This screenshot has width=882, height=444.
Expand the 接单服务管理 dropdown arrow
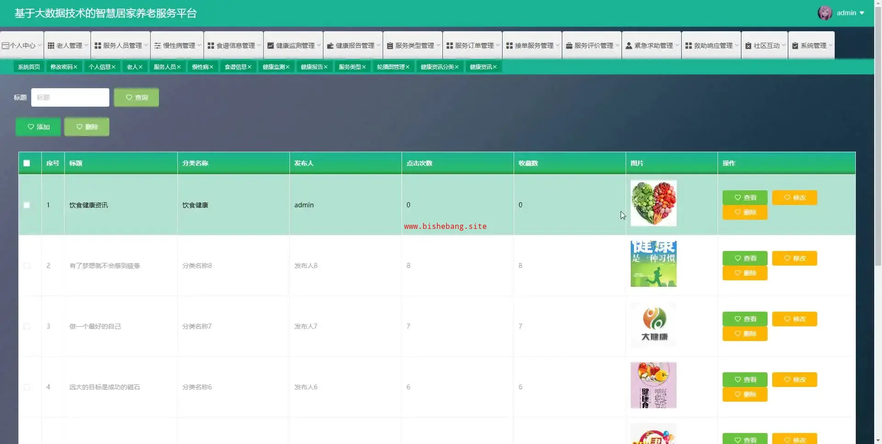[x=558, y=46]
